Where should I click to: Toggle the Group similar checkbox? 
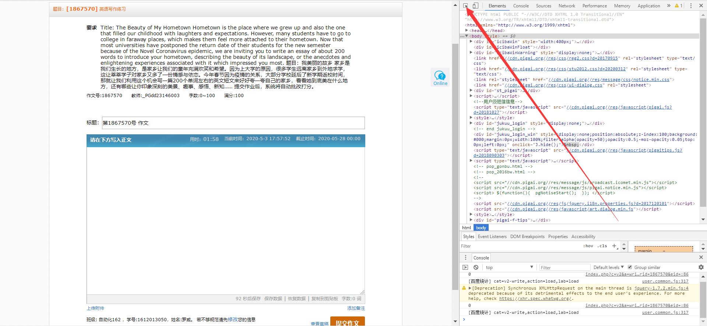click(630, 267)
